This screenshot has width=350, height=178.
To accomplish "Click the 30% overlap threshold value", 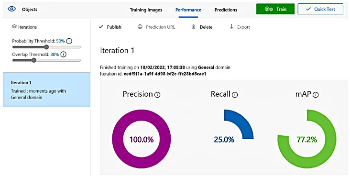I will 55,54.
